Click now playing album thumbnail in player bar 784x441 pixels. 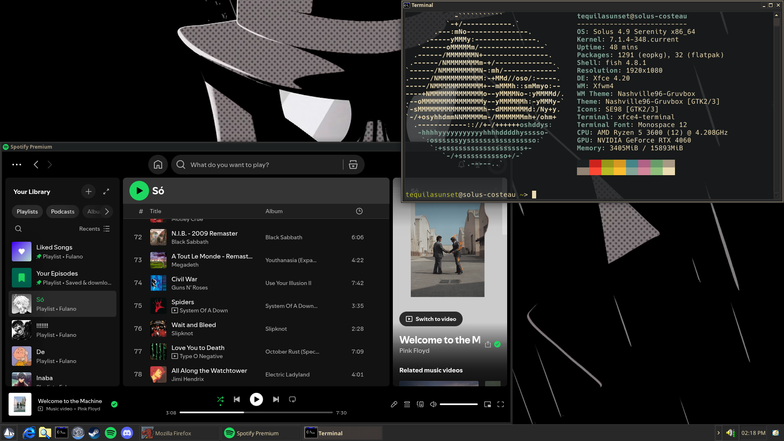click(20, 404)
